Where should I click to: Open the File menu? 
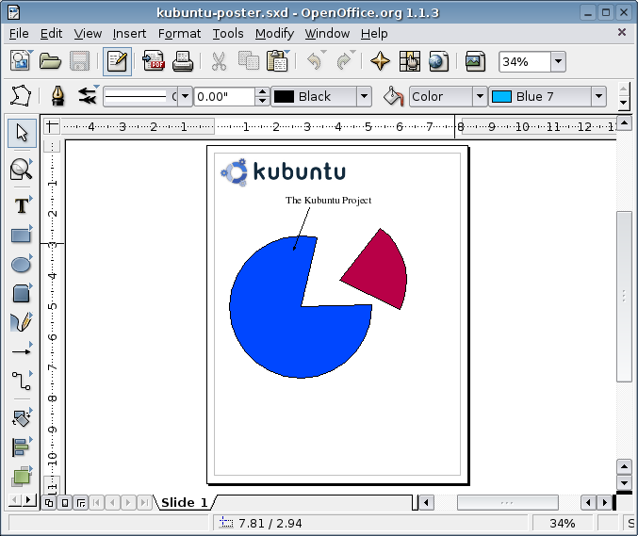[19, 33]
